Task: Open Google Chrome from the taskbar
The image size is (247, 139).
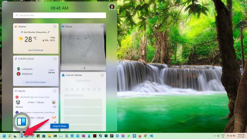Action: (146, 136)
